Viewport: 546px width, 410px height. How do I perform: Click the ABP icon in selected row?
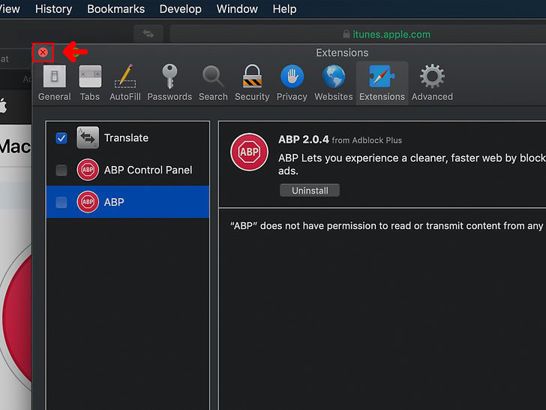pyautogui.click(x=88, y=202)
